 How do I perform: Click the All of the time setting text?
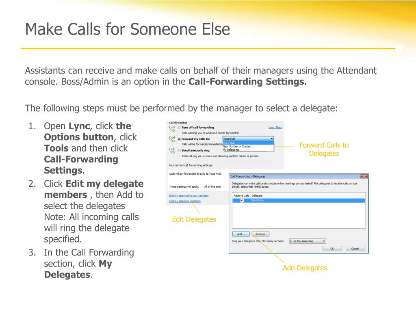[212, 186]
